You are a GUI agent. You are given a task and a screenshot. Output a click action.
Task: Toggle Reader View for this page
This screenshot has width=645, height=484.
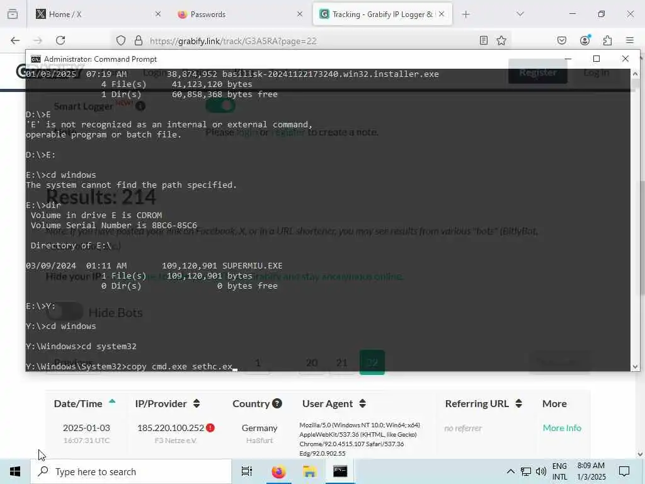point(484,40)
